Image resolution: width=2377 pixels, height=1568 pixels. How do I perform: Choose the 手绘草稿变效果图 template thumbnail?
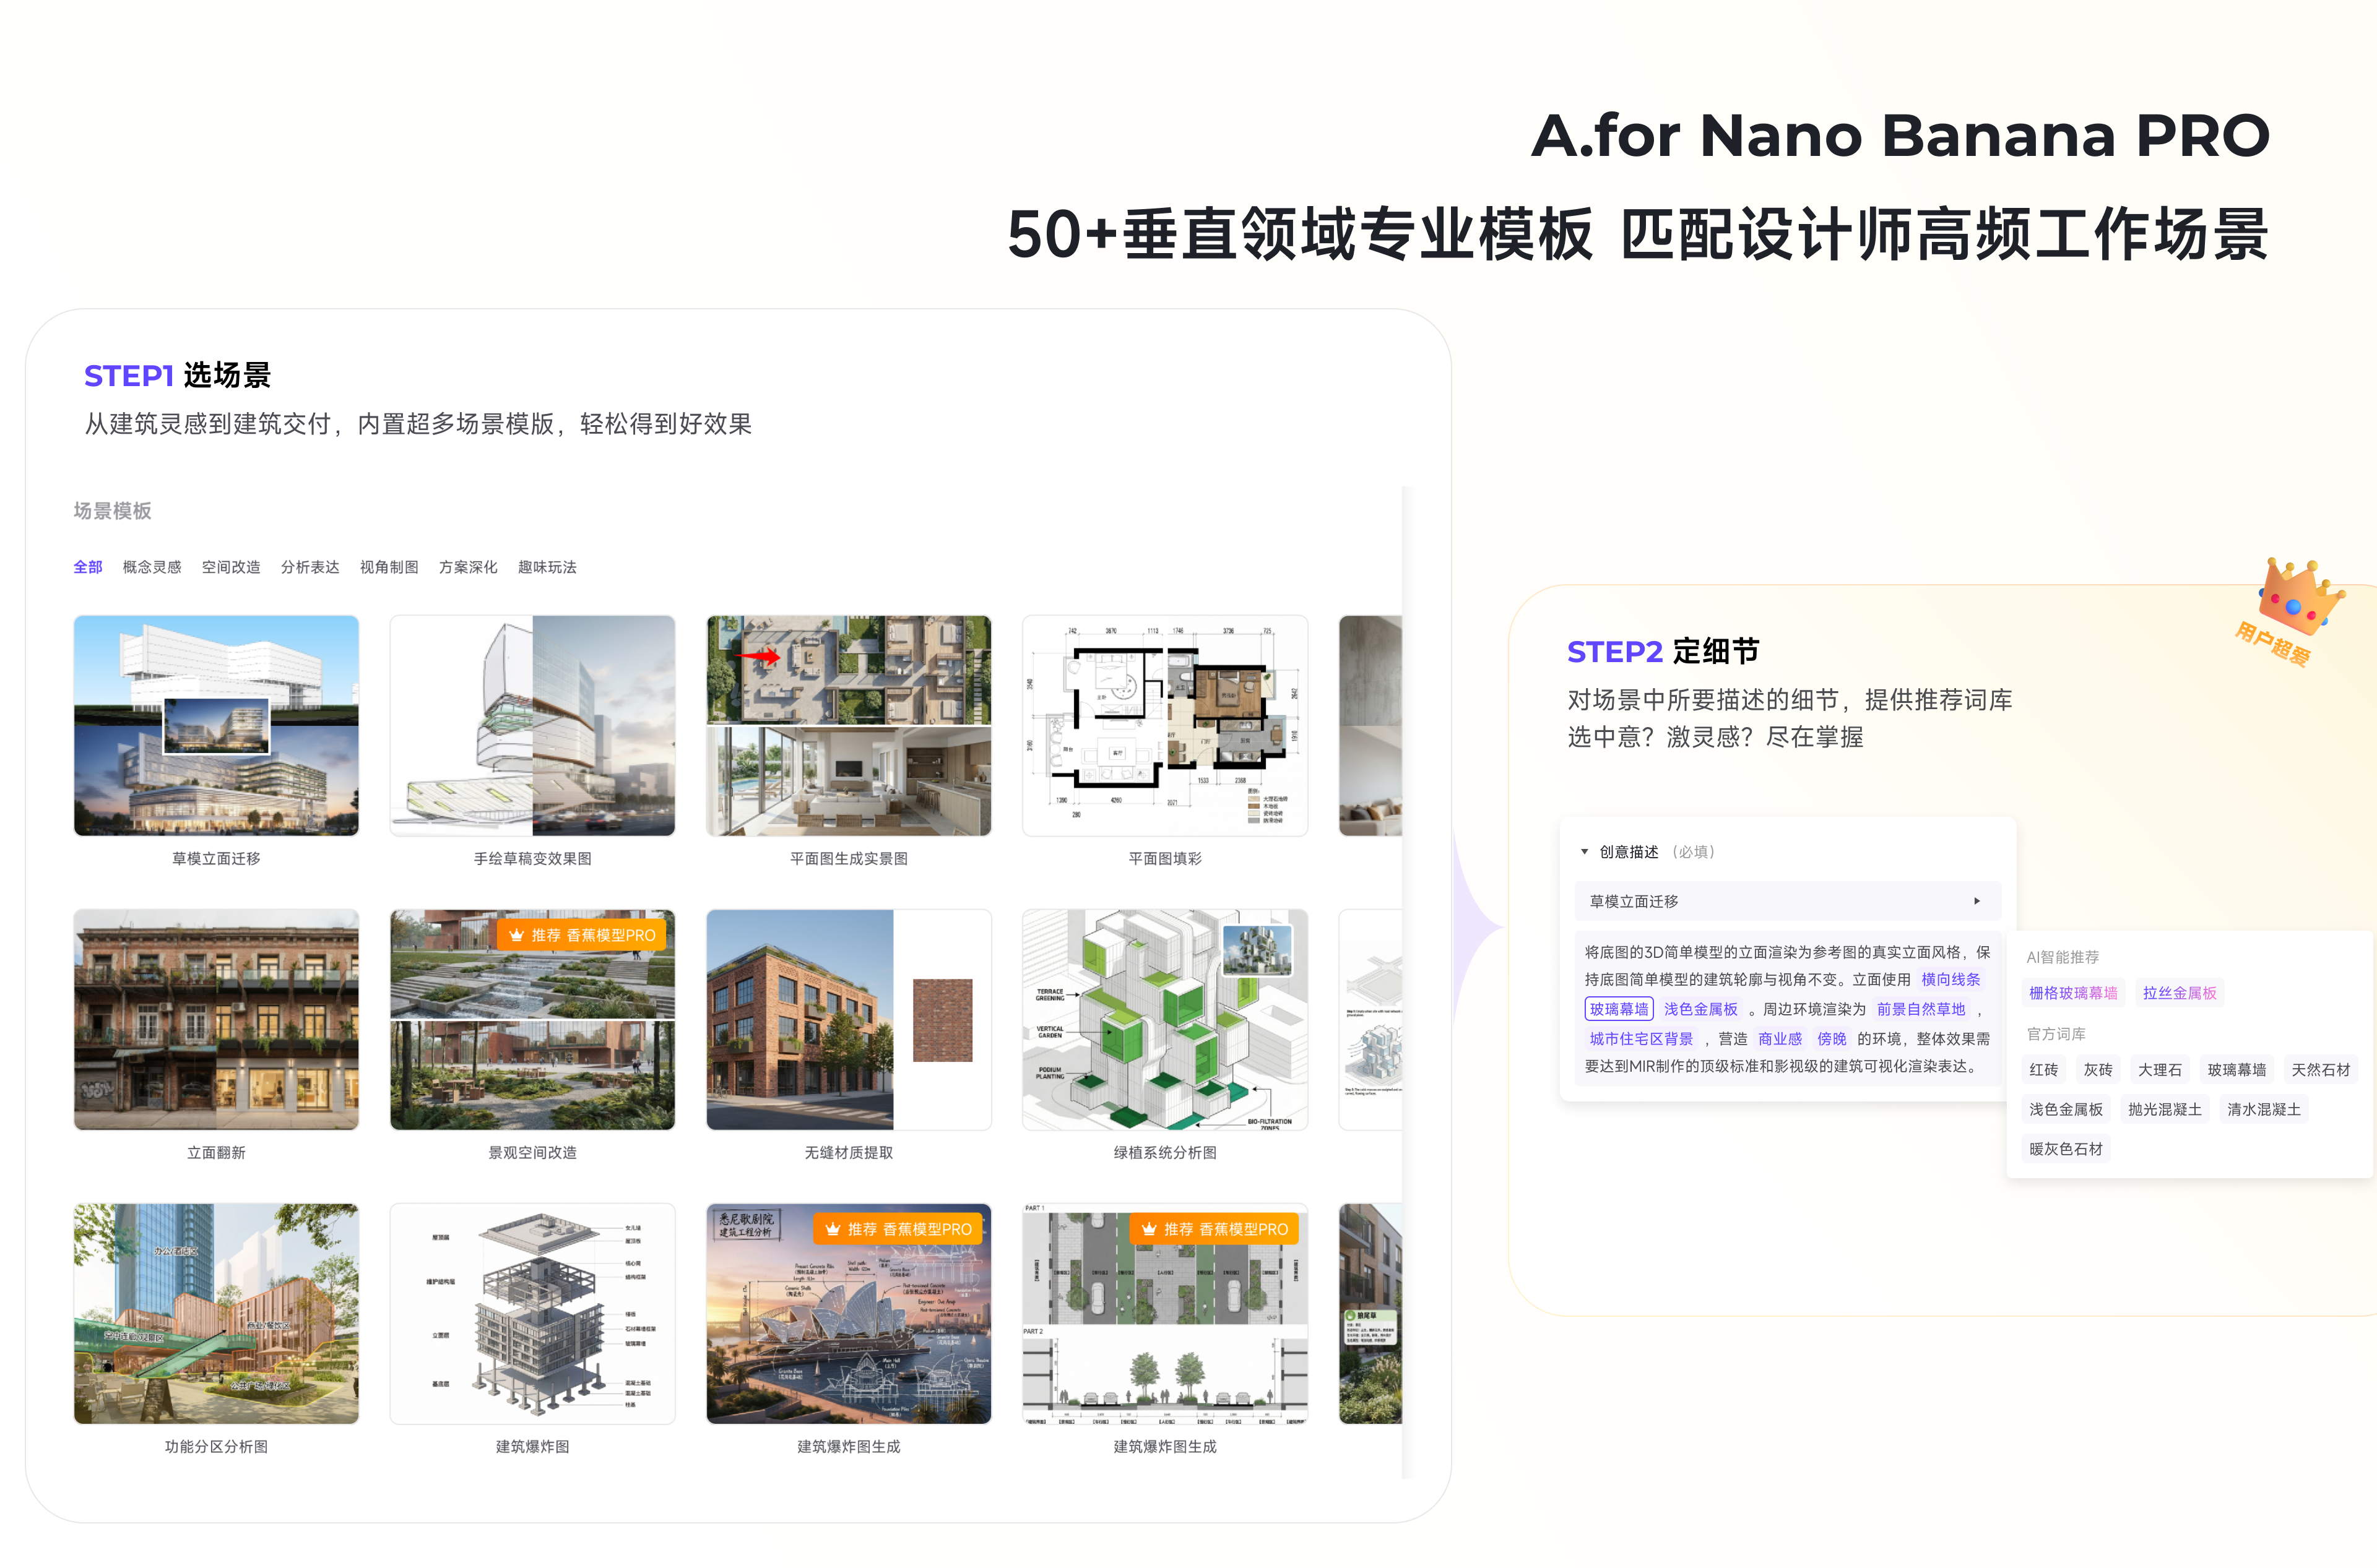(532, 725)
